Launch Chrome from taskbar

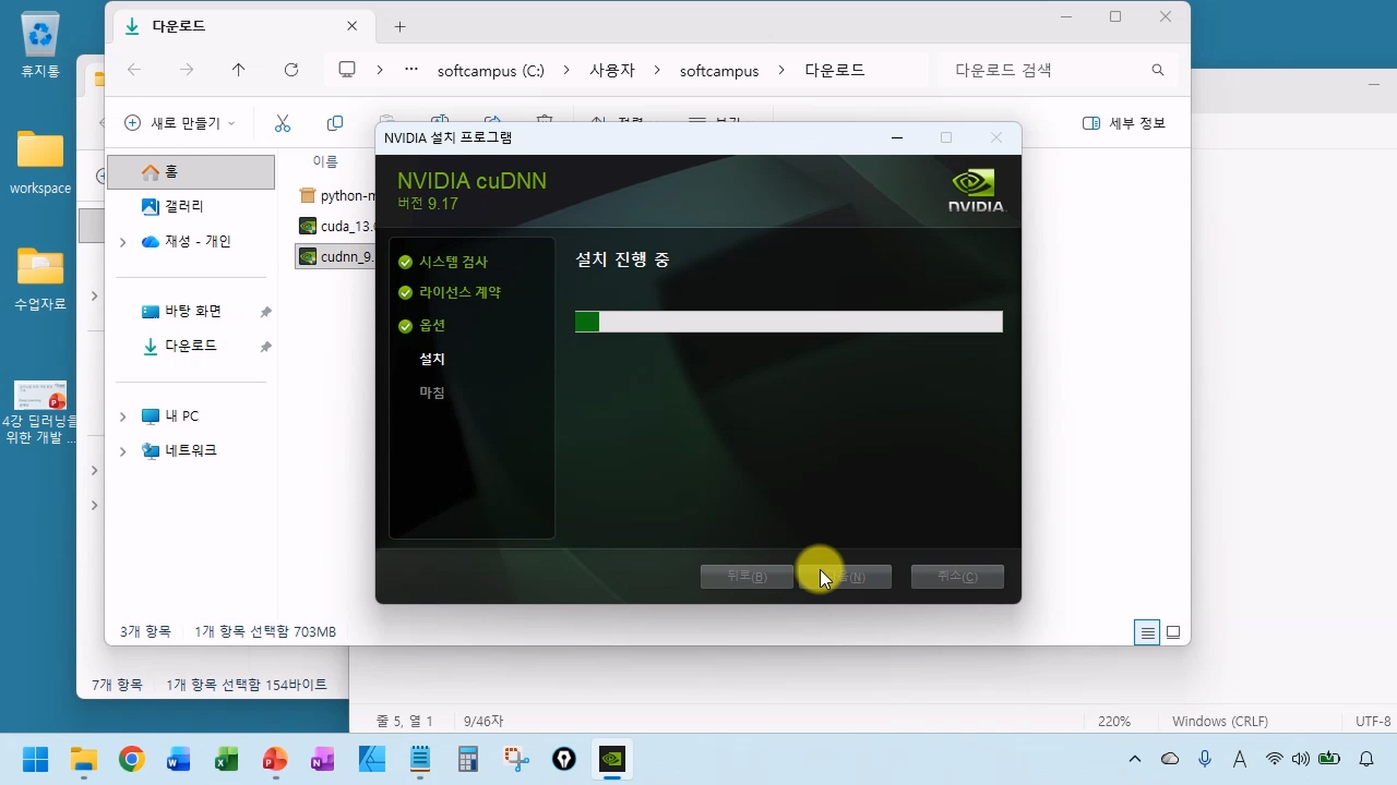[131, 759]
